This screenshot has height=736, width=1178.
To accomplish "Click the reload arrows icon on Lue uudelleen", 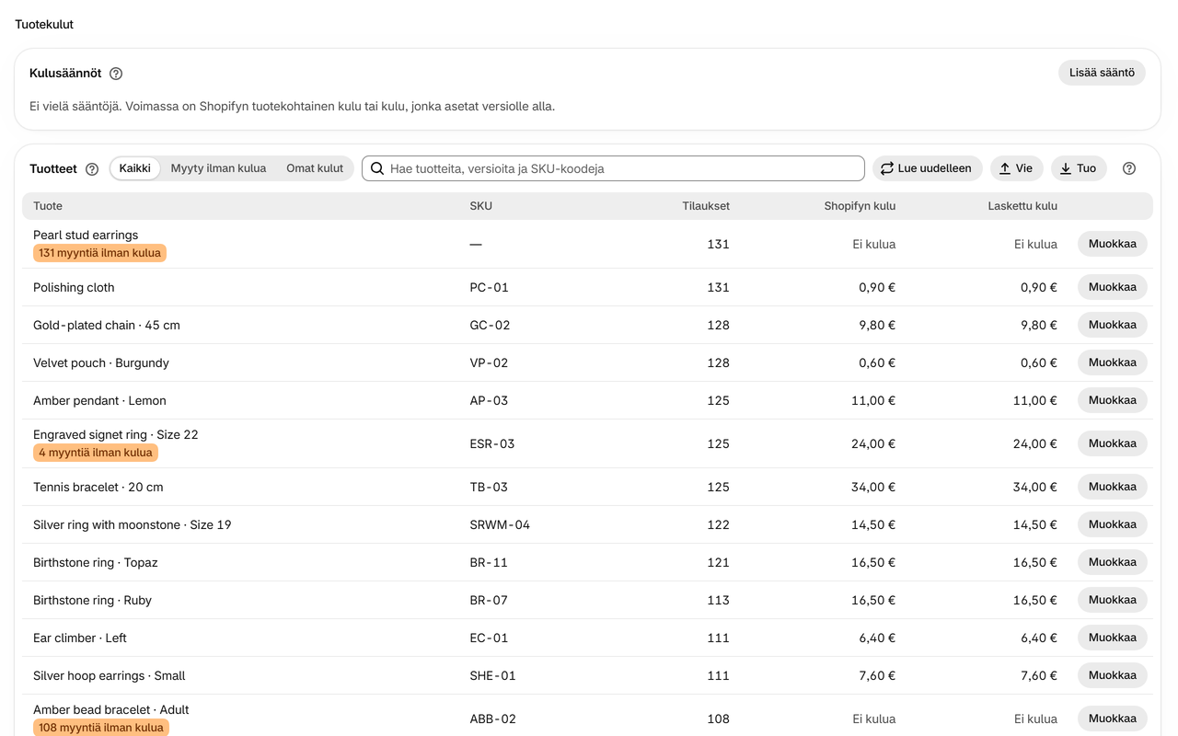I will [x=887, y=168].
